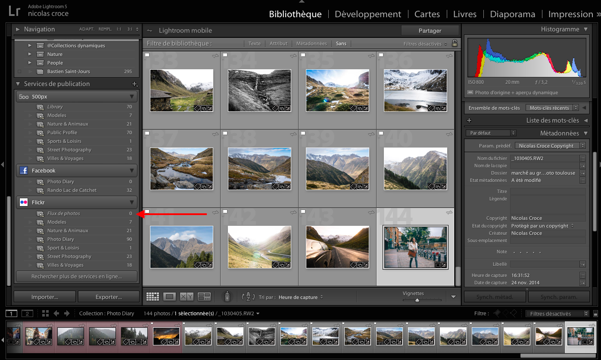Collapse the Flickr publication service
The image size is (601, 360).
point(132,202)
